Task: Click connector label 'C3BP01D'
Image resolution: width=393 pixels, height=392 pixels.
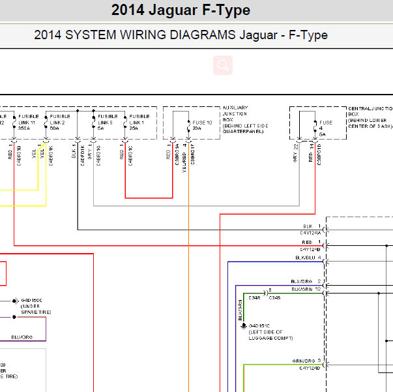Action: click(319, 155)
